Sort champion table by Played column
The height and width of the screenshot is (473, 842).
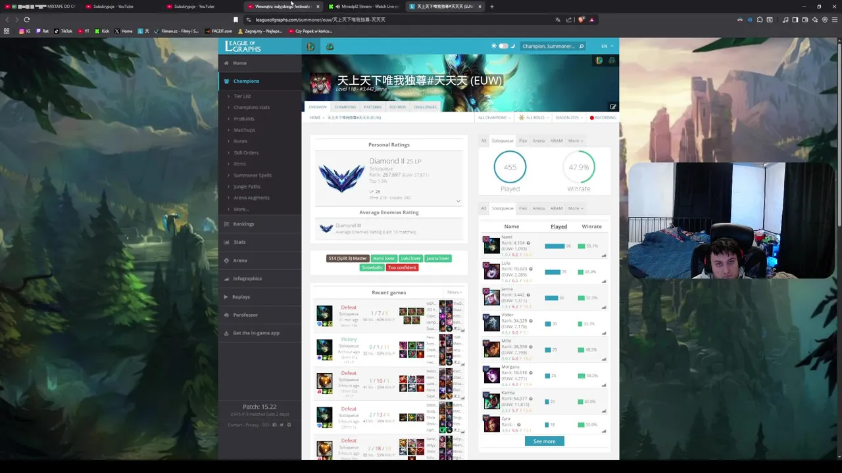point(558,227)
